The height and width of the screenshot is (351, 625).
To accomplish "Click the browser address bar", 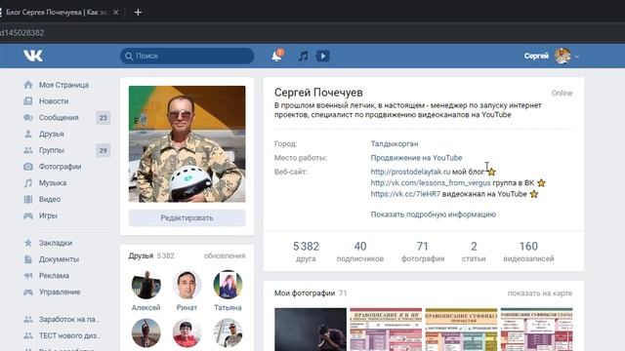I will click(x=312, y=33).
